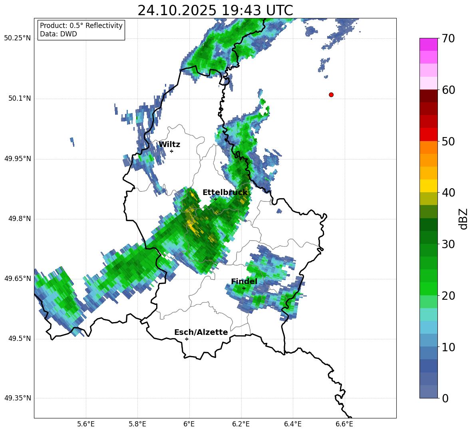Click the 50.25°N latitude label
The image size is (473, 432).
click(18, 38)
